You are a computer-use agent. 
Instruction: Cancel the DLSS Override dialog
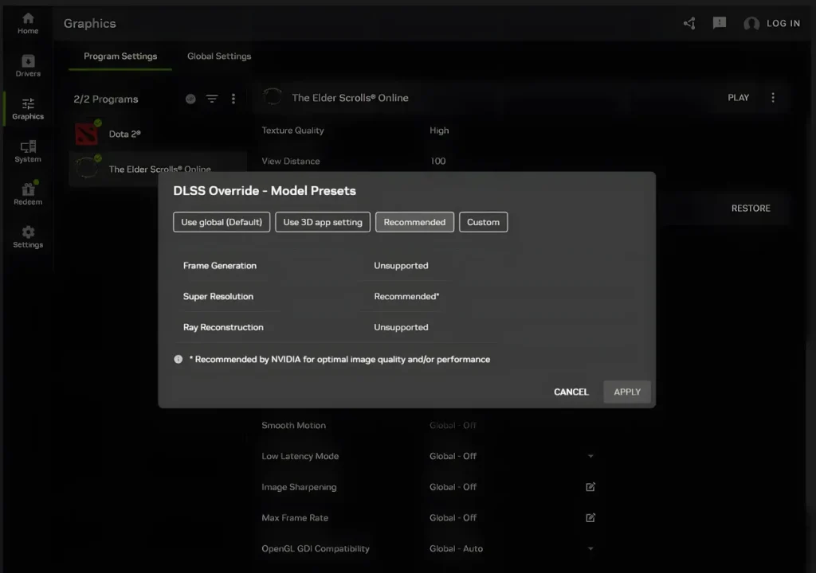click(571, 392)
